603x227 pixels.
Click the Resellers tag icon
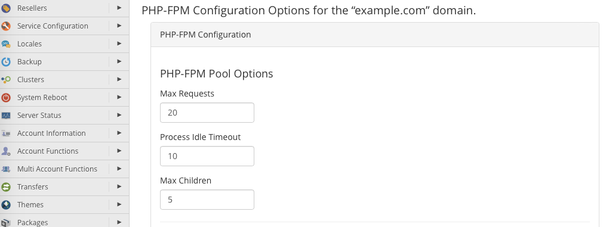[6, 8]
